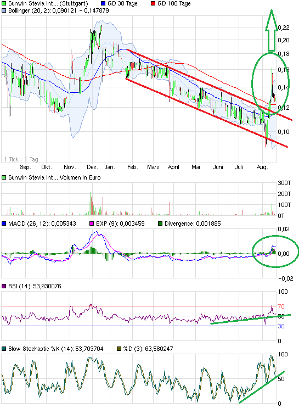Click the teal Slow Stochastic %K legend swatch
Image resolution: width=299 pixels, height=408 pixels.
click(x=4, y=349)
